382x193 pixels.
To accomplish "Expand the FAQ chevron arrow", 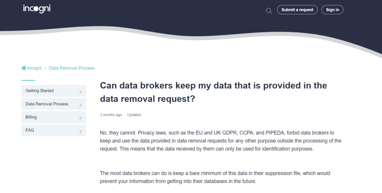I will 81,131.
